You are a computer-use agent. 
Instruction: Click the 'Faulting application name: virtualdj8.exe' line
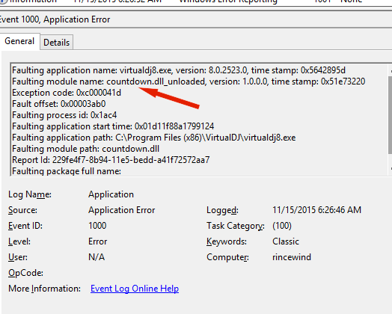tap(179, 70)
